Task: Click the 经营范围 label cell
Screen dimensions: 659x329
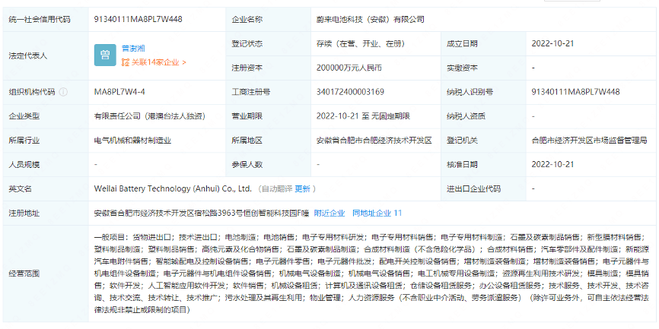Action: coord(46,274)
